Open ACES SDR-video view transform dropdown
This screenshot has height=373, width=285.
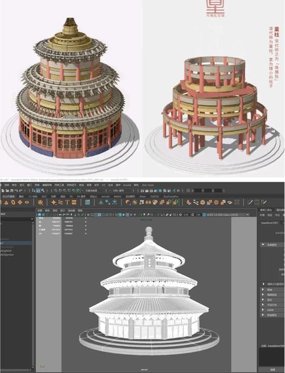tap(228, 215)
